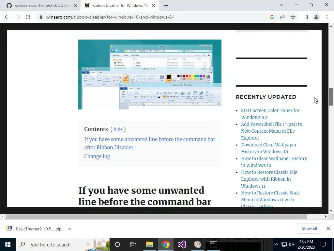This screenshot has width=334, height=251.
Task: Click the address bar URL
Action: click(110, 17)
